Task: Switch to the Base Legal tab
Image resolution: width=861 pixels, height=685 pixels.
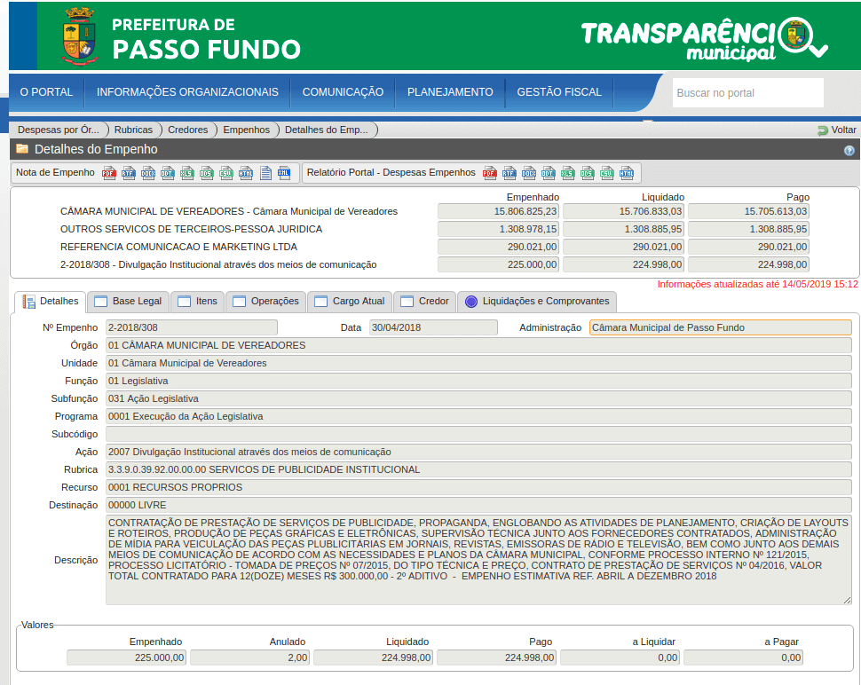Action: (129, 302)
